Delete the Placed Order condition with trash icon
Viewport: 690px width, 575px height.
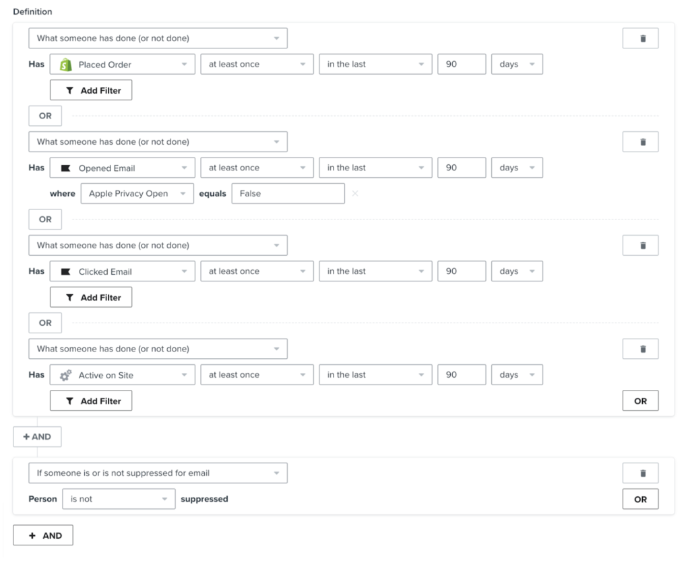[640, 38]
